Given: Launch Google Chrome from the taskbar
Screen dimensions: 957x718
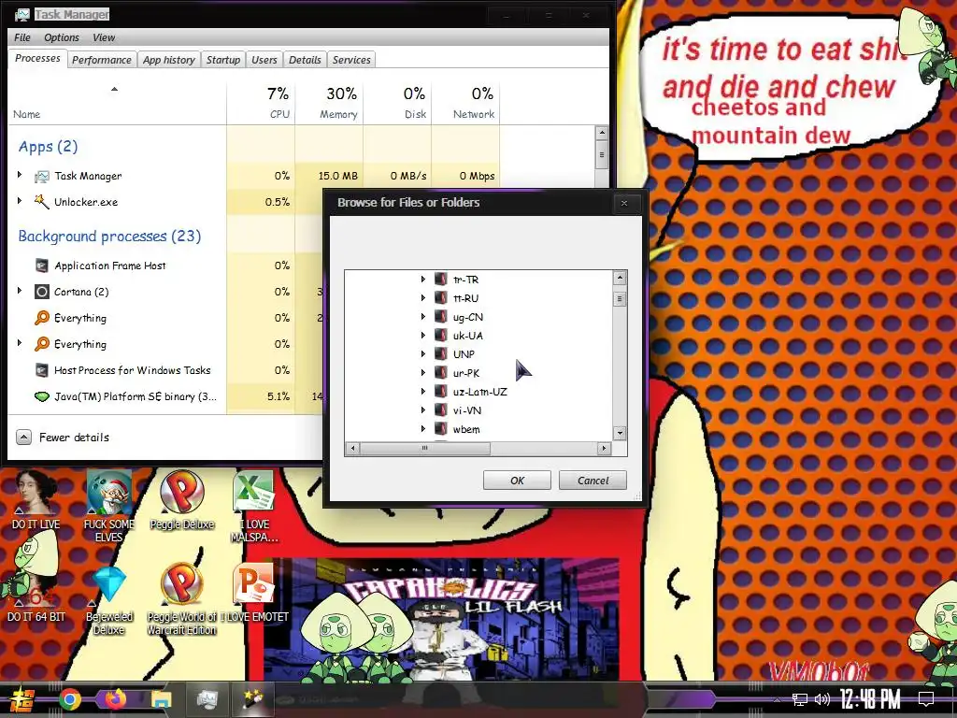Looking at the screenshot, I should tap(70, 699).
